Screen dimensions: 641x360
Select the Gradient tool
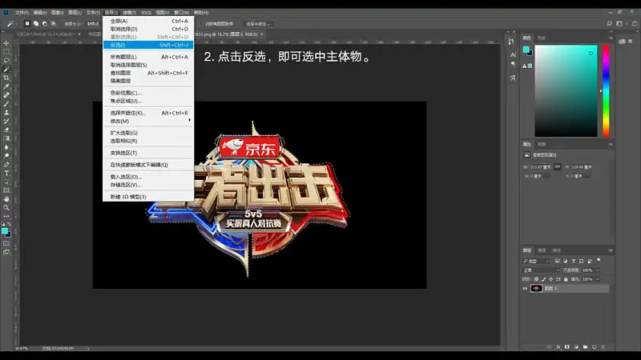[6, 138]
